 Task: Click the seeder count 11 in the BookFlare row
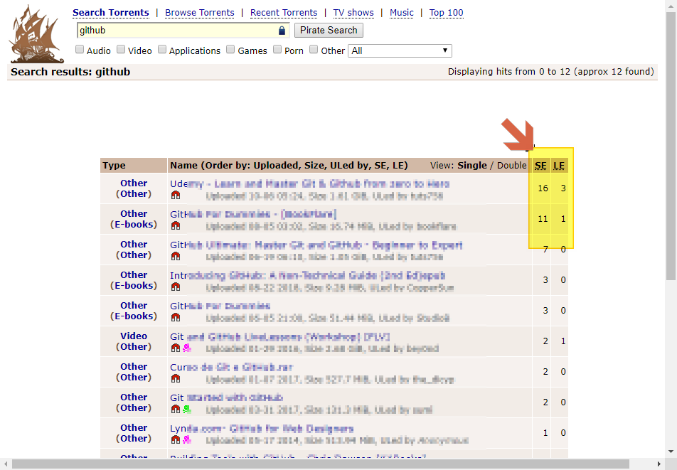(543, 219)
